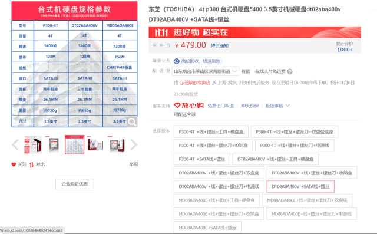The image size is (377, 234).
Task: Click the large spec table product image
Action: click(75, 64)
